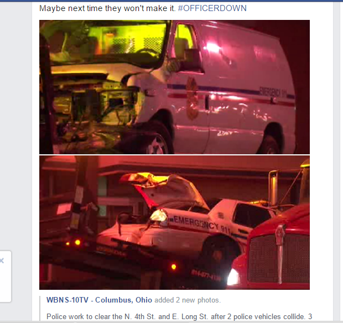Click the red tow truck grille in photo
Screen dimensions: 343x323
(x=279, y=258)
